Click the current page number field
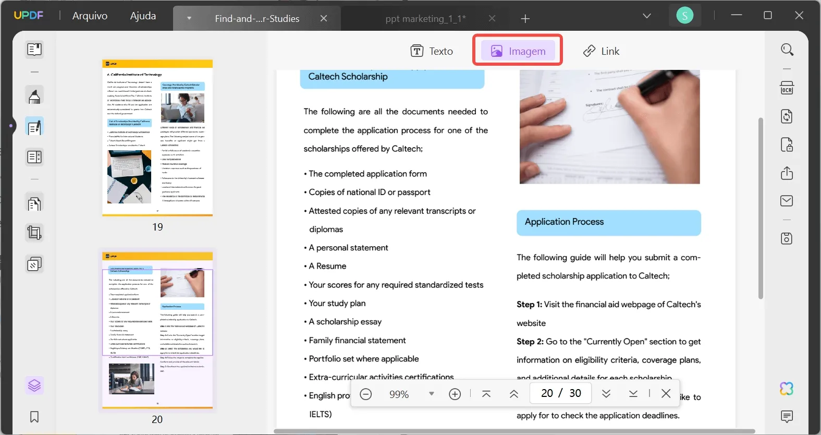The image size is (821, 435). [x=547, y=393]
